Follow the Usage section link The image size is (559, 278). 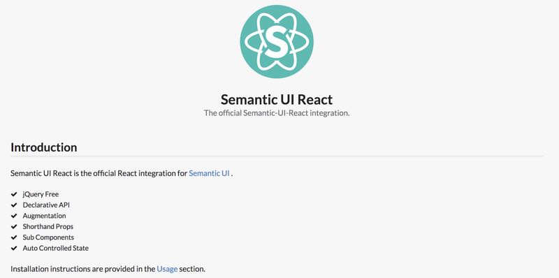click(x=167, y=269)
